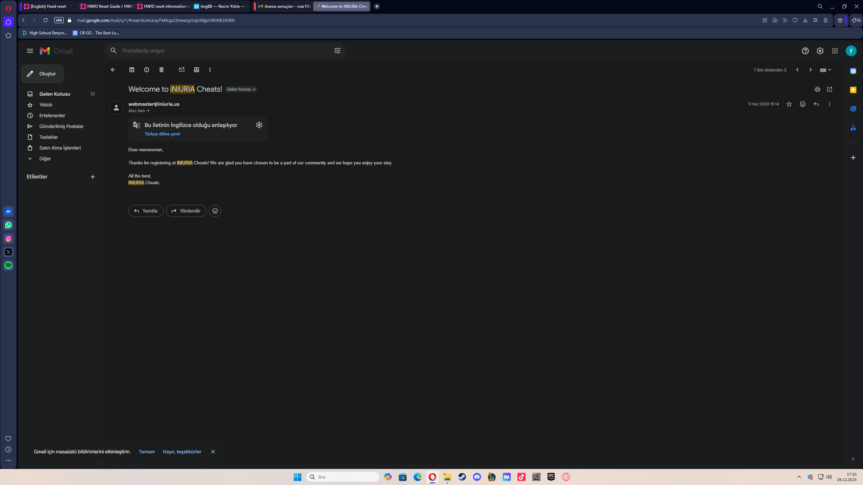
Task: Print the email conversation
Action: pos(817,89)
